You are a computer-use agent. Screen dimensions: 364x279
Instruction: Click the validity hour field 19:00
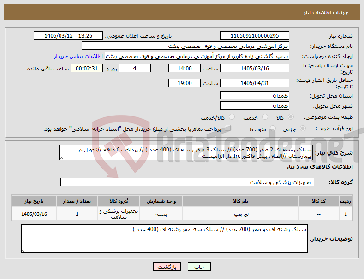pos(185,83)
